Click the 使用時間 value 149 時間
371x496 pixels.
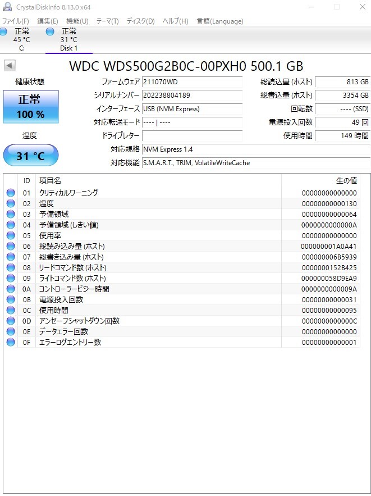[x=343, y=136]
